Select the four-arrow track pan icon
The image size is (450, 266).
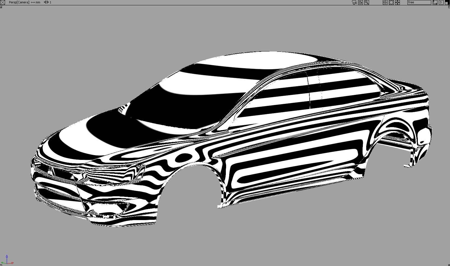(397, 2)
